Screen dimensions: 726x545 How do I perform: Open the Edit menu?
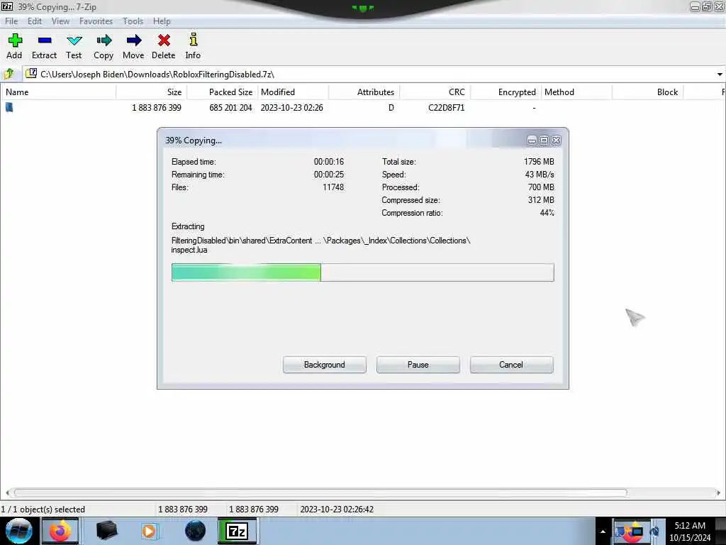34,21
